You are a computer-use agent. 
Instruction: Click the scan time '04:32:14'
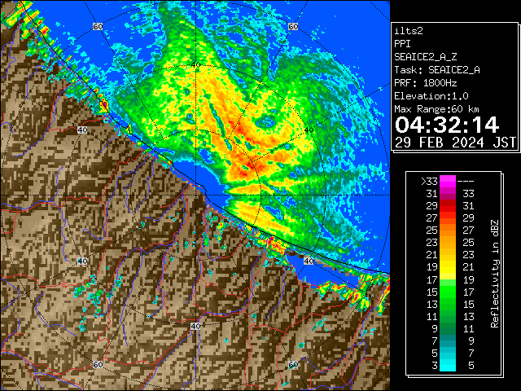point(447,125)
